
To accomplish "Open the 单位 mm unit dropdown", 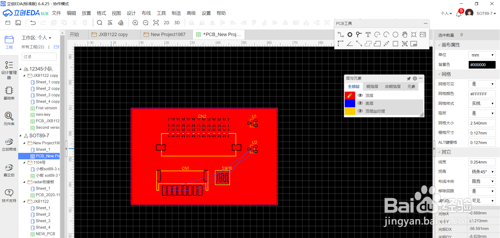I will click(x=482, y=55).
